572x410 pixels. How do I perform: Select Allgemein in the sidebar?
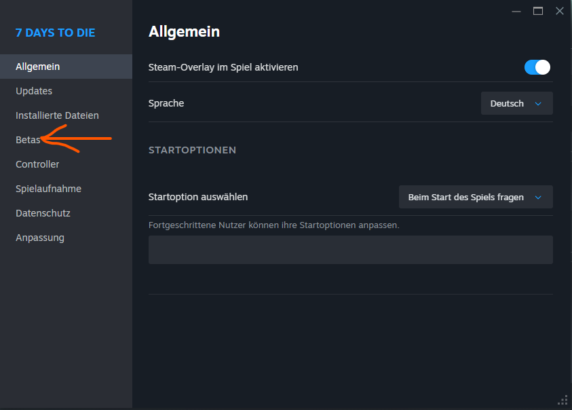[x=38, y=67]
